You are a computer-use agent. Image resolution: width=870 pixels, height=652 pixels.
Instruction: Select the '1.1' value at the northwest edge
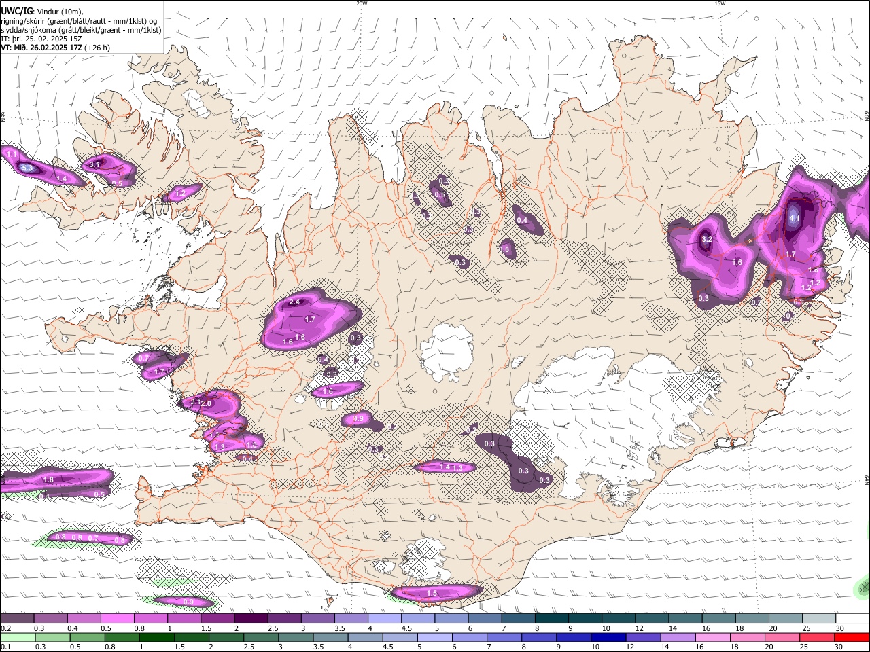12,155
